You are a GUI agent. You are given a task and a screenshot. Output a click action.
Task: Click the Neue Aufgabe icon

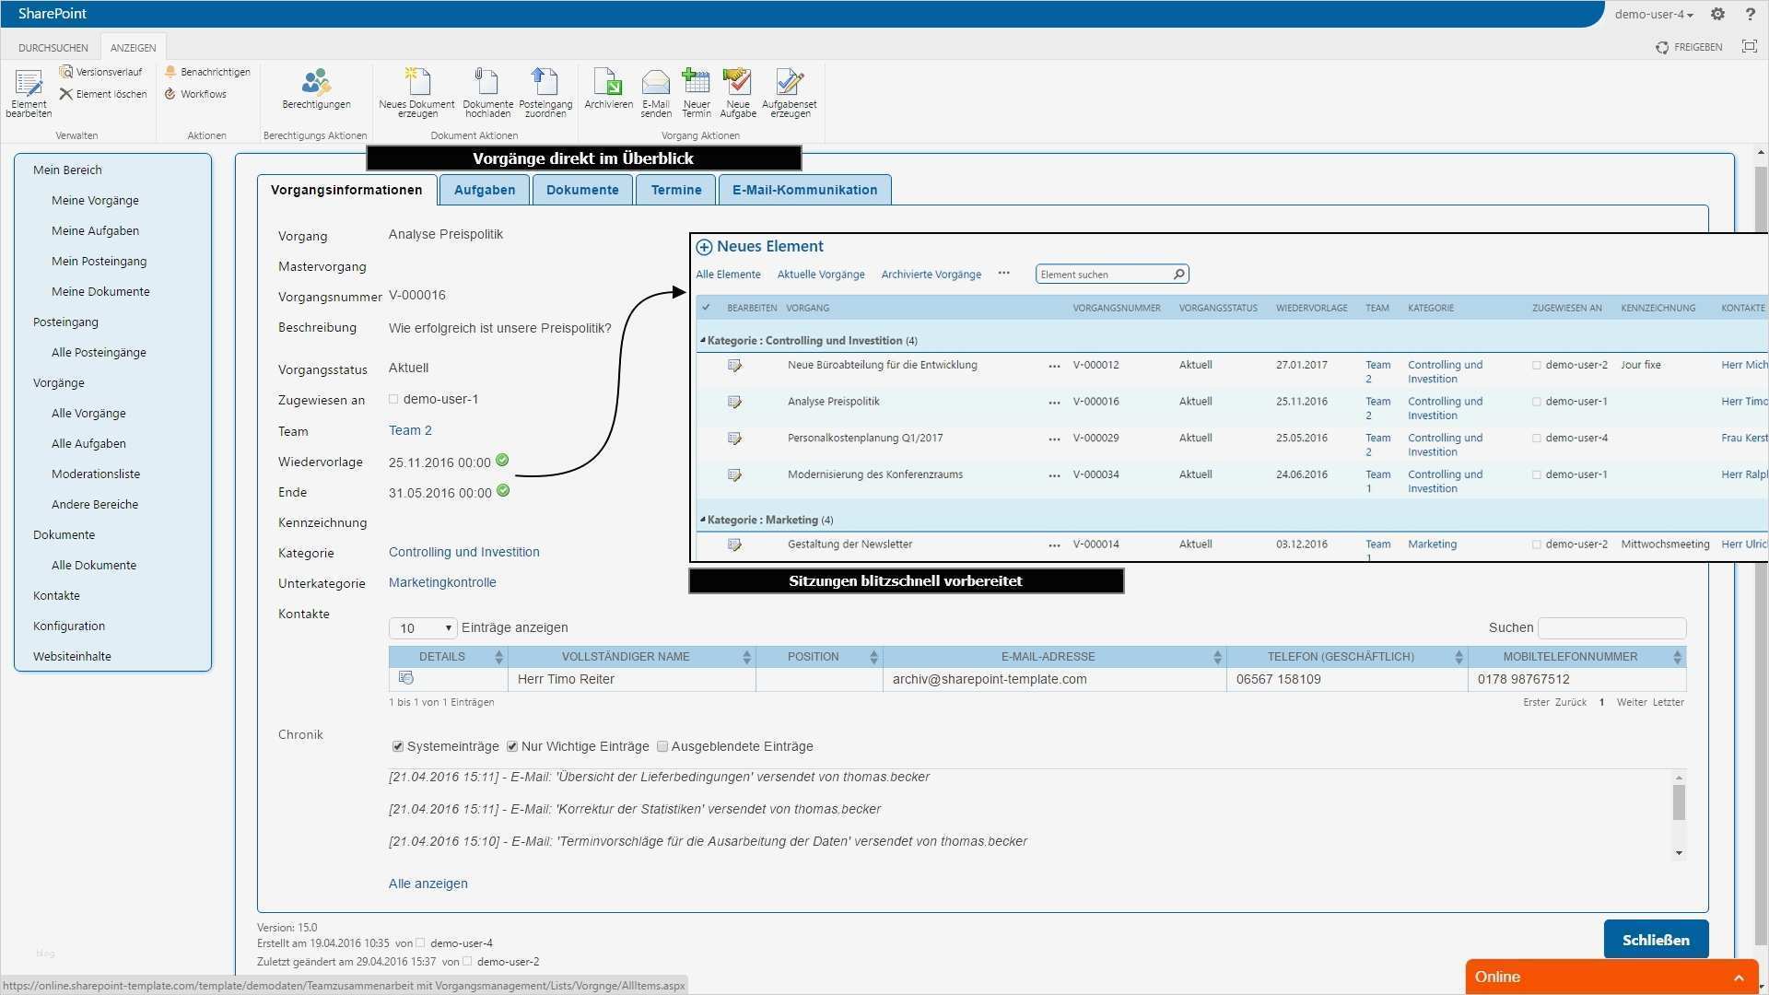(x=737, y=83)
